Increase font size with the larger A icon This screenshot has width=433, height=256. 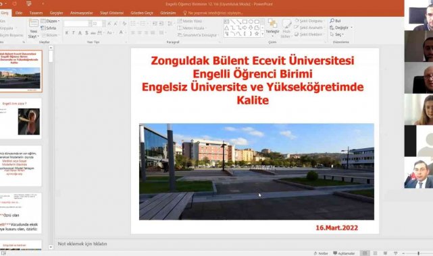(109, 24)
